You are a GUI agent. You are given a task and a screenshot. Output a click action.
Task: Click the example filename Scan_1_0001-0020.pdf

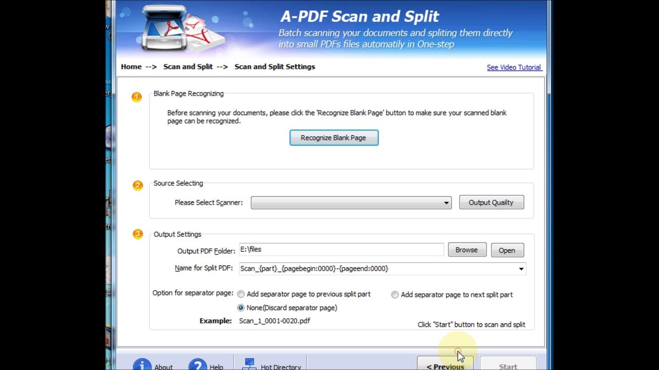274,321
